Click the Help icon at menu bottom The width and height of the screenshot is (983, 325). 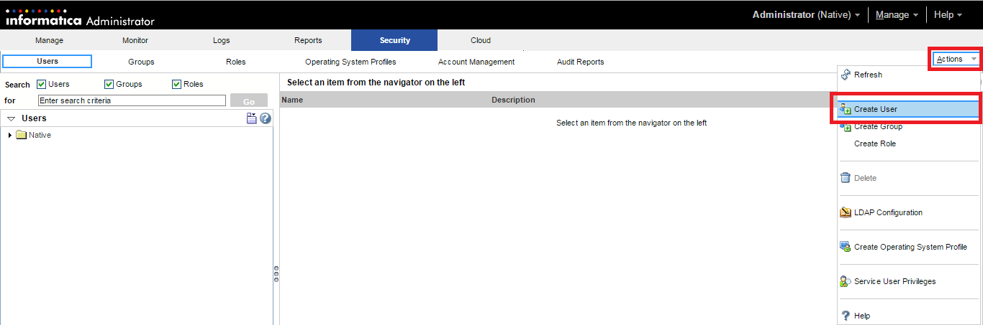click(846, 316)
